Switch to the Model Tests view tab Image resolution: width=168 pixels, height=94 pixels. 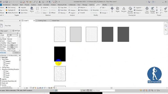click(x=56, y=21)
